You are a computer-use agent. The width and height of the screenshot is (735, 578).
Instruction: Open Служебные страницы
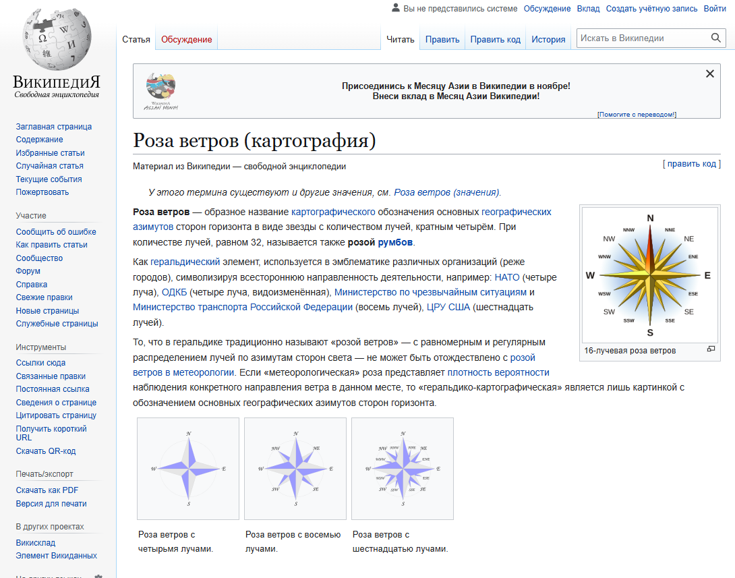[57, 324]
